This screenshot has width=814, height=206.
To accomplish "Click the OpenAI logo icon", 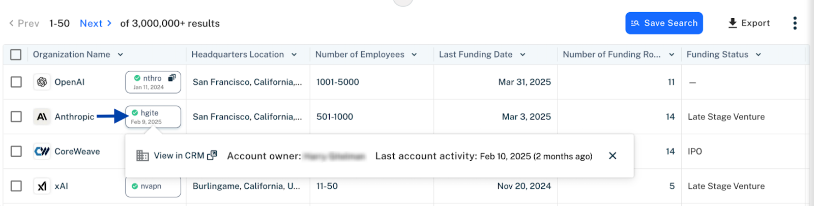I will coord(42,82).
